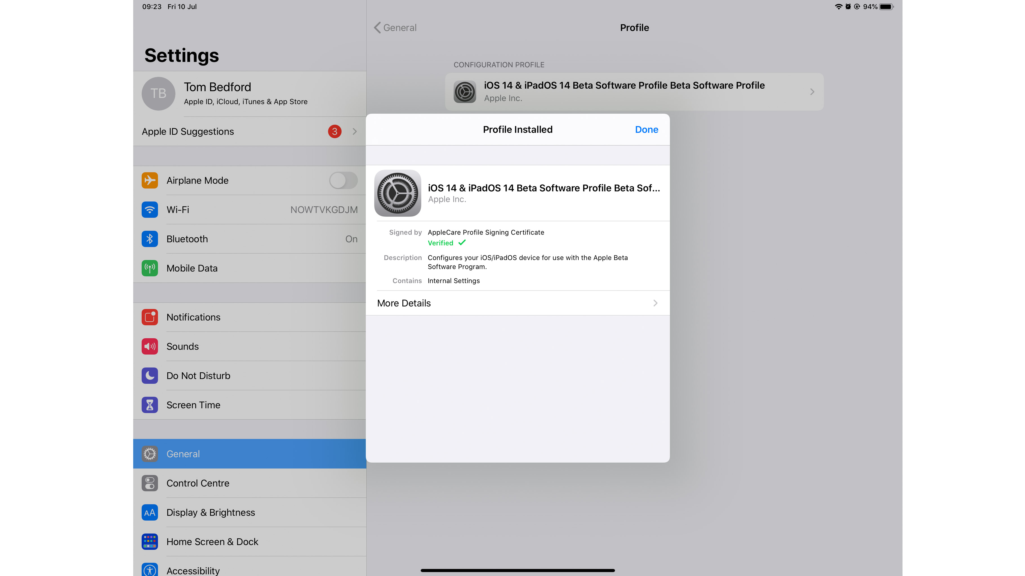Tap the NOWTVKGDJM network name

coord(324,210)
